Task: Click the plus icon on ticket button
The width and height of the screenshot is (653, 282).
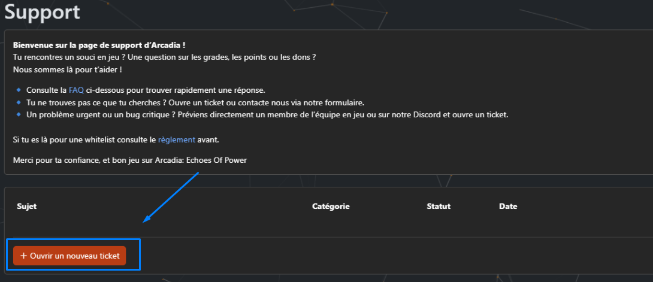Action: tap(24, 256)
